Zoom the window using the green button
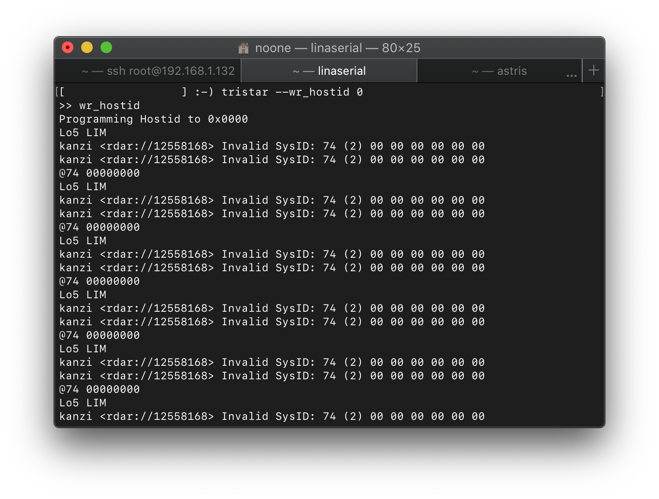This screenshot has width=659, height=499. pos(106,47)
